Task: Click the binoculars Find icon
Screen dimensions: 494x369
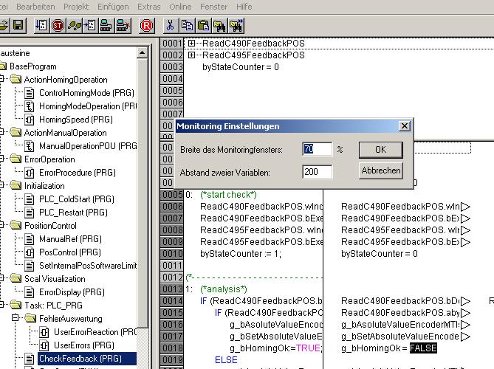Action: pyautogui.click(x=219, y=25)
